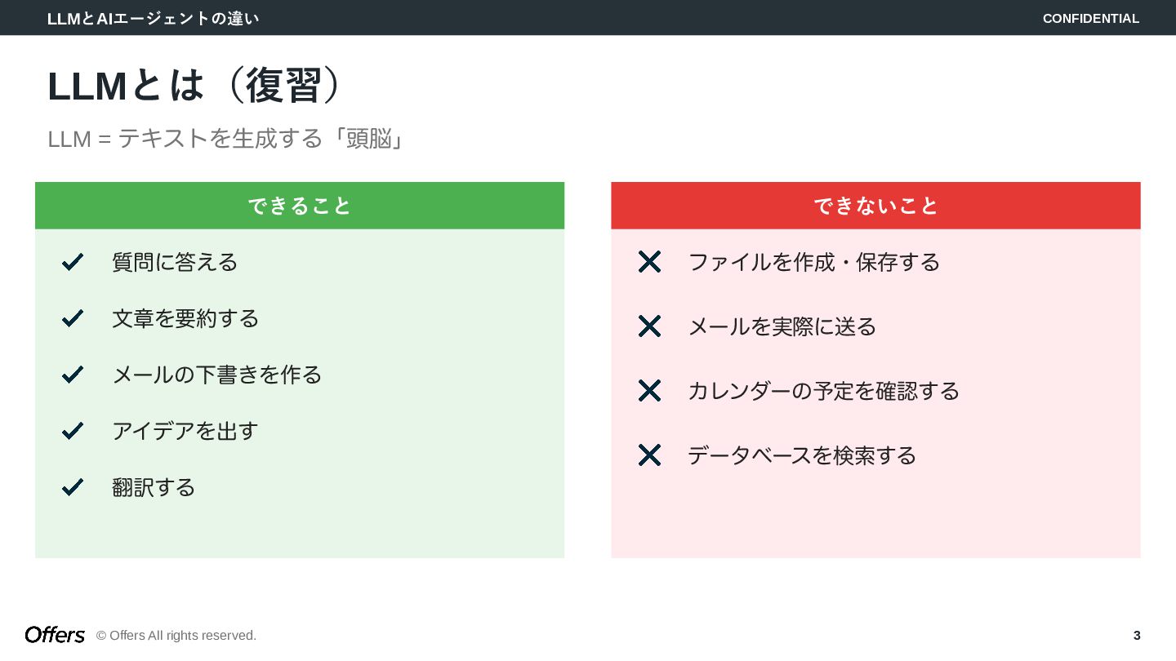The width and height of the screenshot is (1176, 661).
Task: Click the slide title LLMとは（復習）
Action: point(194,86)
